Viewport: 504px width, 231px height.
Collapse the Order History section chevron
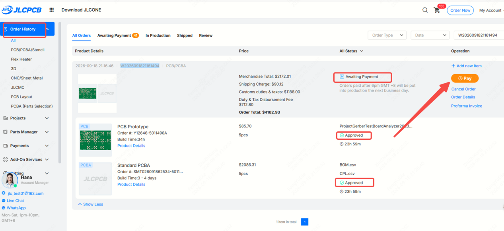47,29
